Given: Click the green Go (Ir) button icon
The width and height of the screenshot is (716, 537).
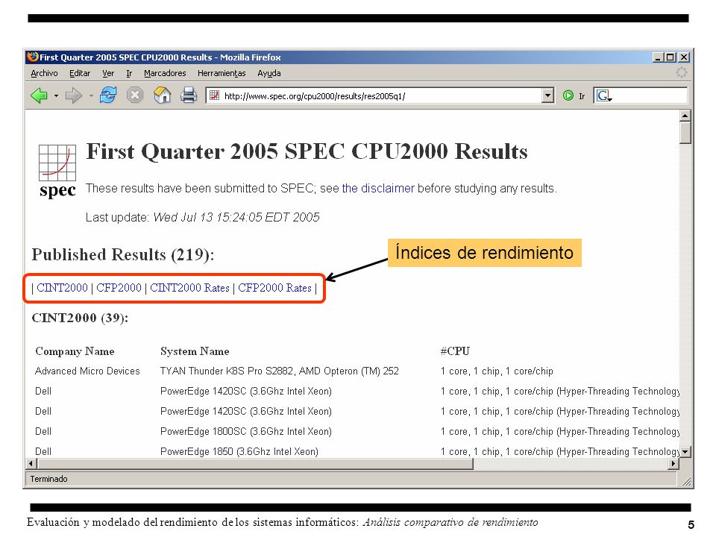Looking at the screenshot, I should 568,95.
